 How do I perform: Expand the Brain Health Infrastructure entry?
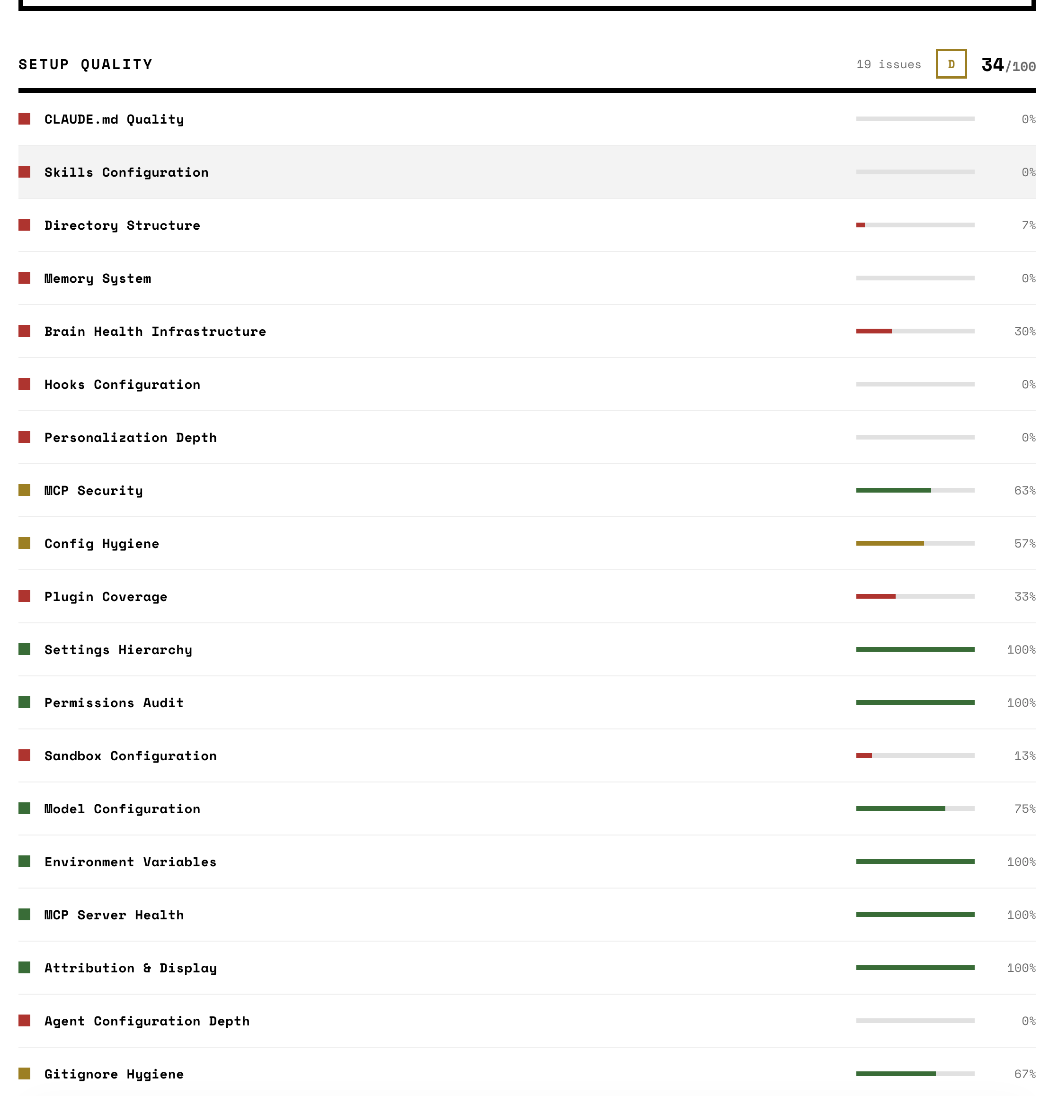point(155,331)
